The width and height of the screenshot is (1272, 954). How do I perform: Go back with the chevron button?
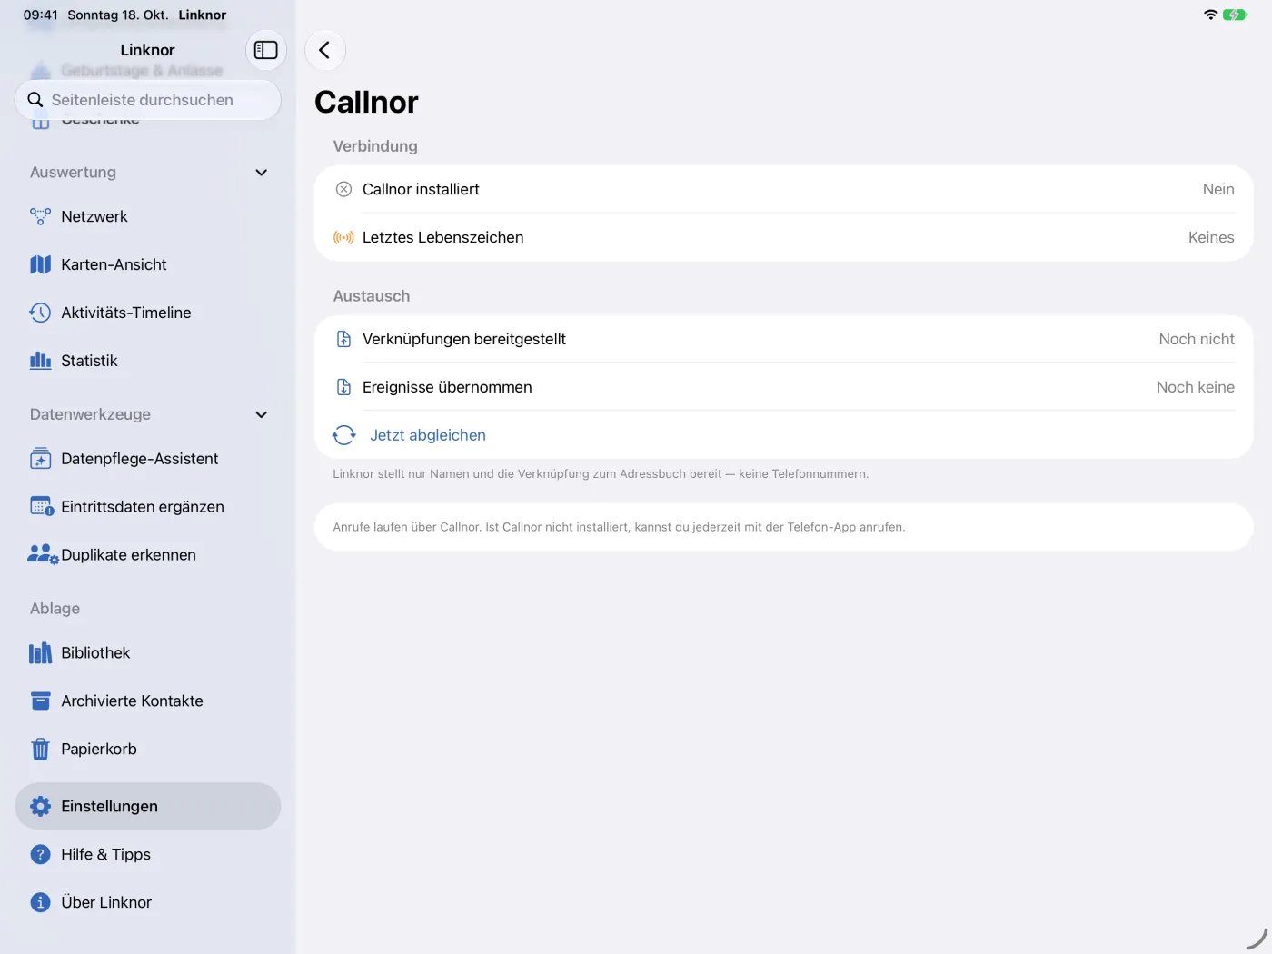[x=324, y=50]
